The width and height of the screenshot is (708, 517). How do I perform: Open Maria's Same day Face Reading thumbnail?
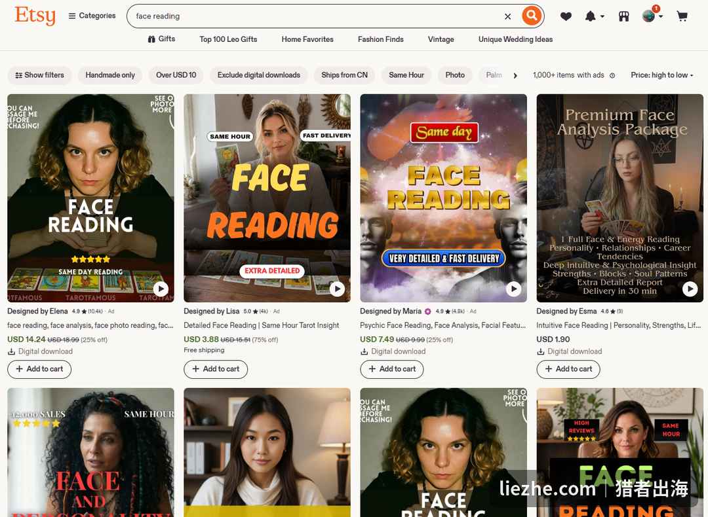pyautogui.click(x=443, y=198)
